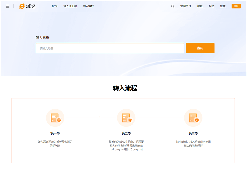Click the 转入解析 label above the input
This screenshot has height=170, width=247.
click(x=43, y=38)
